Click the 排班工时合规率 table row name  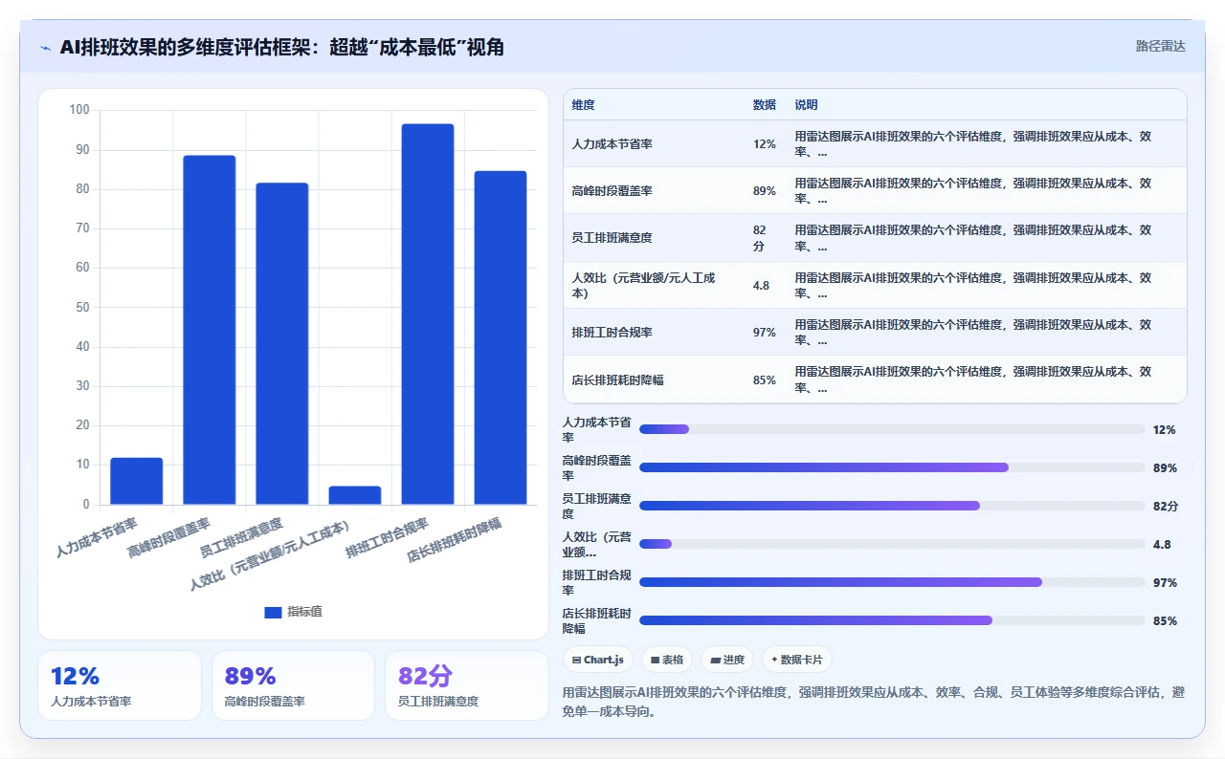pos(612,333)
